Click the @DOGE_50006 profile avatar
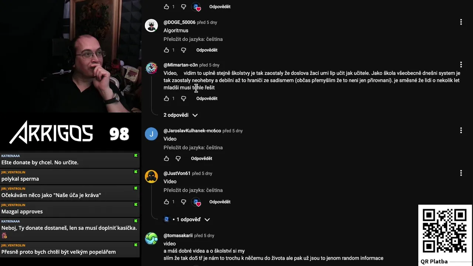This screenshot has height=266, width=473. click(151, 25)
